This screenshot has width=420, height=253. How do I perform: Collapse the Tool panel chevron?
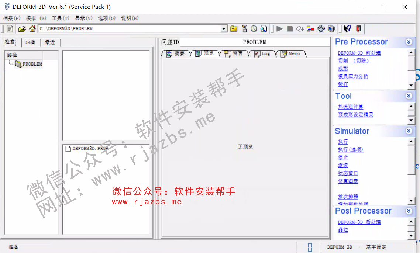(409, 96)
